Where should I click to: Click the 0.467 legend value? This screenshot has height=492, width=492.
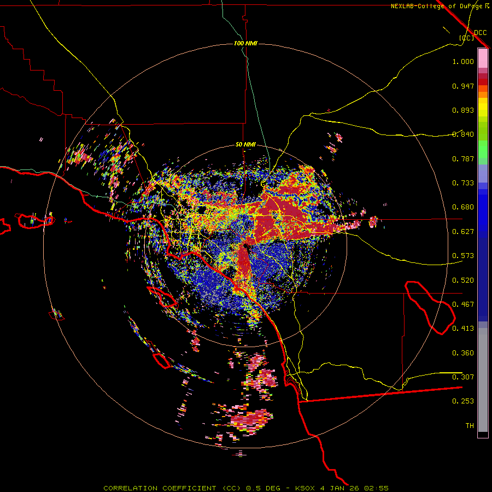(x=463, y=304)
